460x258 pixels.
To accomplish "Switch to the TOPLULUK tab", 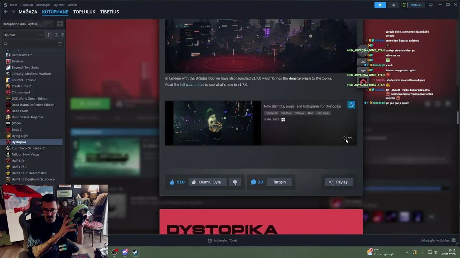I will click(x=84, y=12).
